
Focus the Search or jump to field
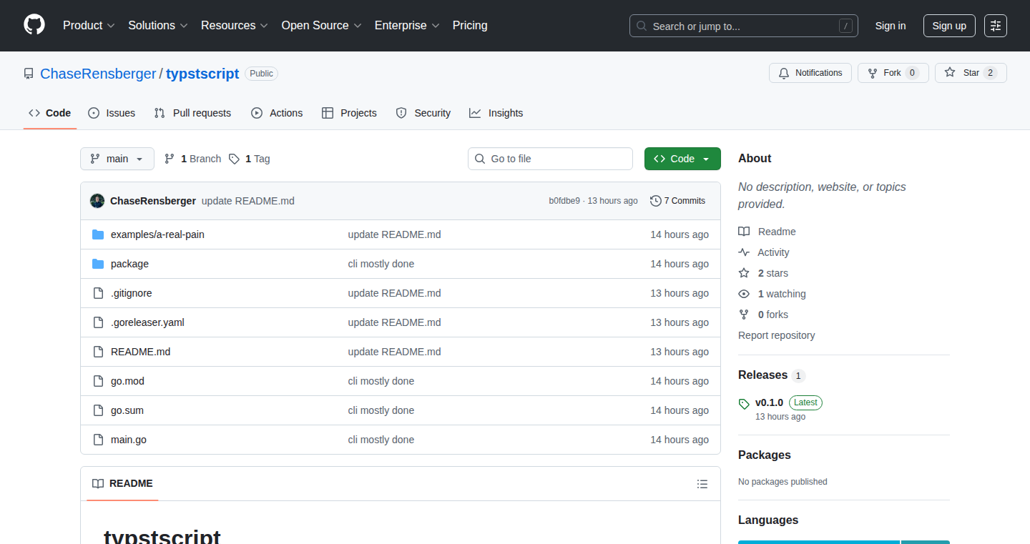click(x=744, y=26)
